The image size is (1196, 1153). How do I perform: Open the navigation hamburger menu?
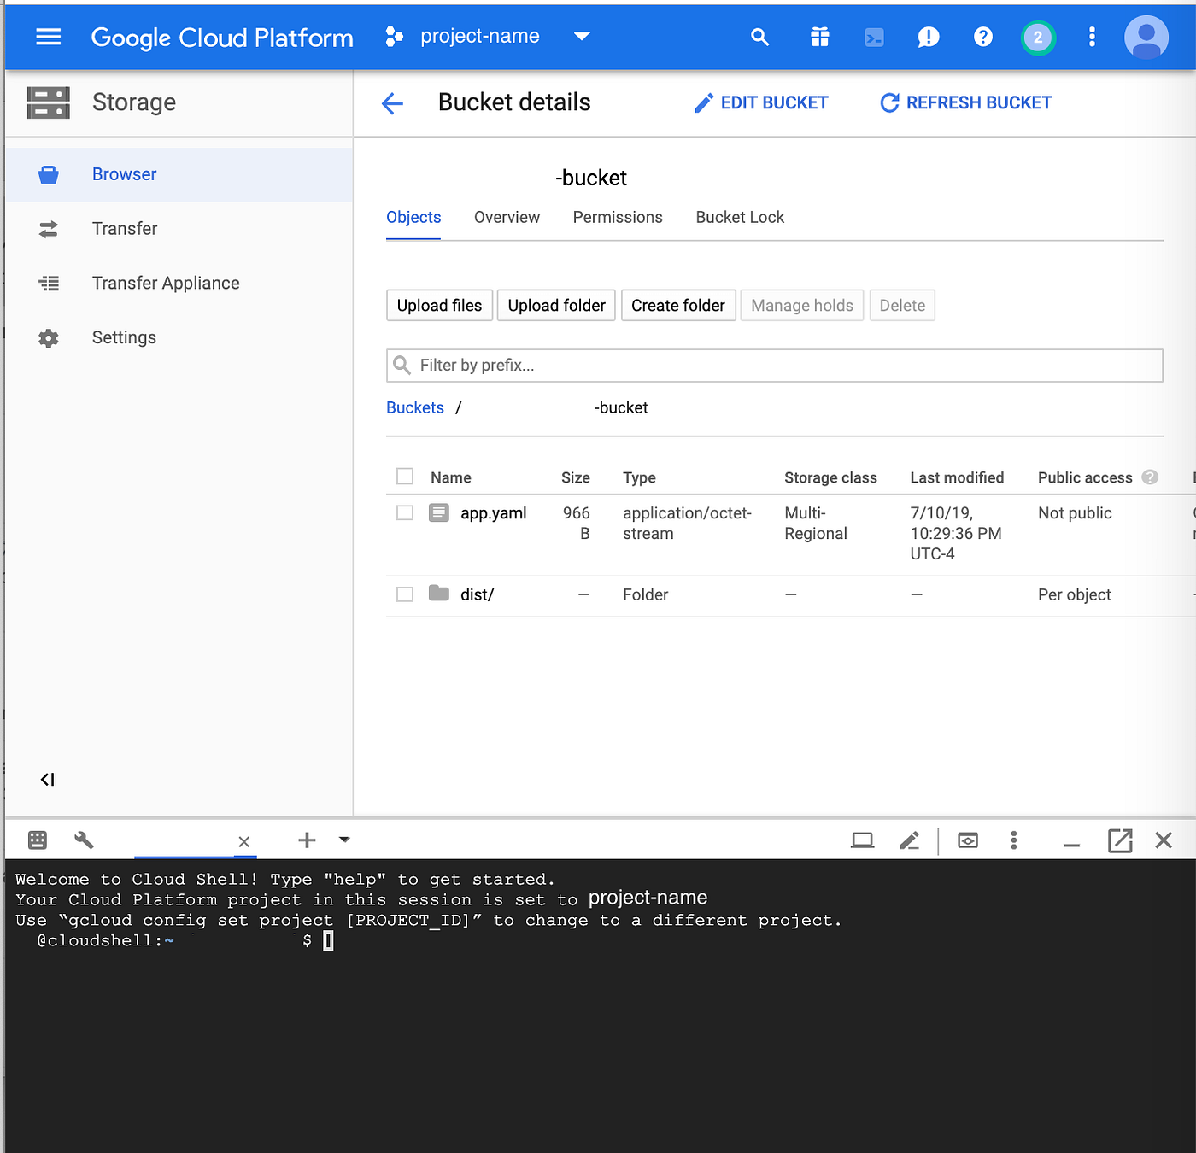coord(48,37)
